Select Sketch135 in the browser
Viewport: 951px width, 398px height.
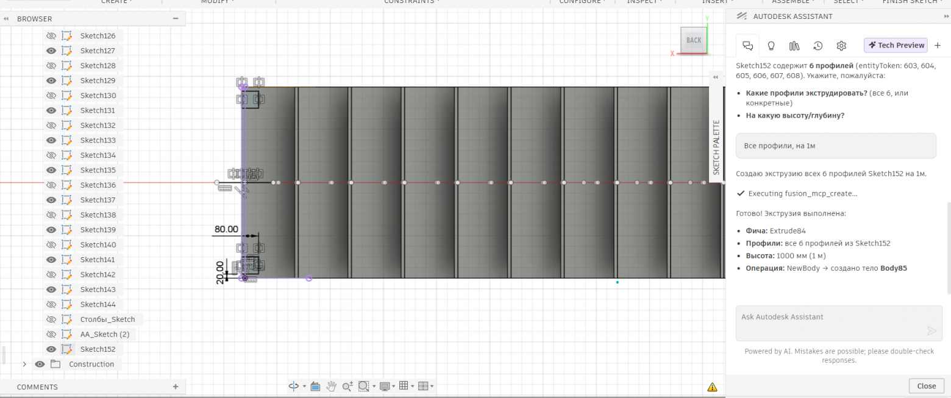pyautogui.click(x=98, y=170)
